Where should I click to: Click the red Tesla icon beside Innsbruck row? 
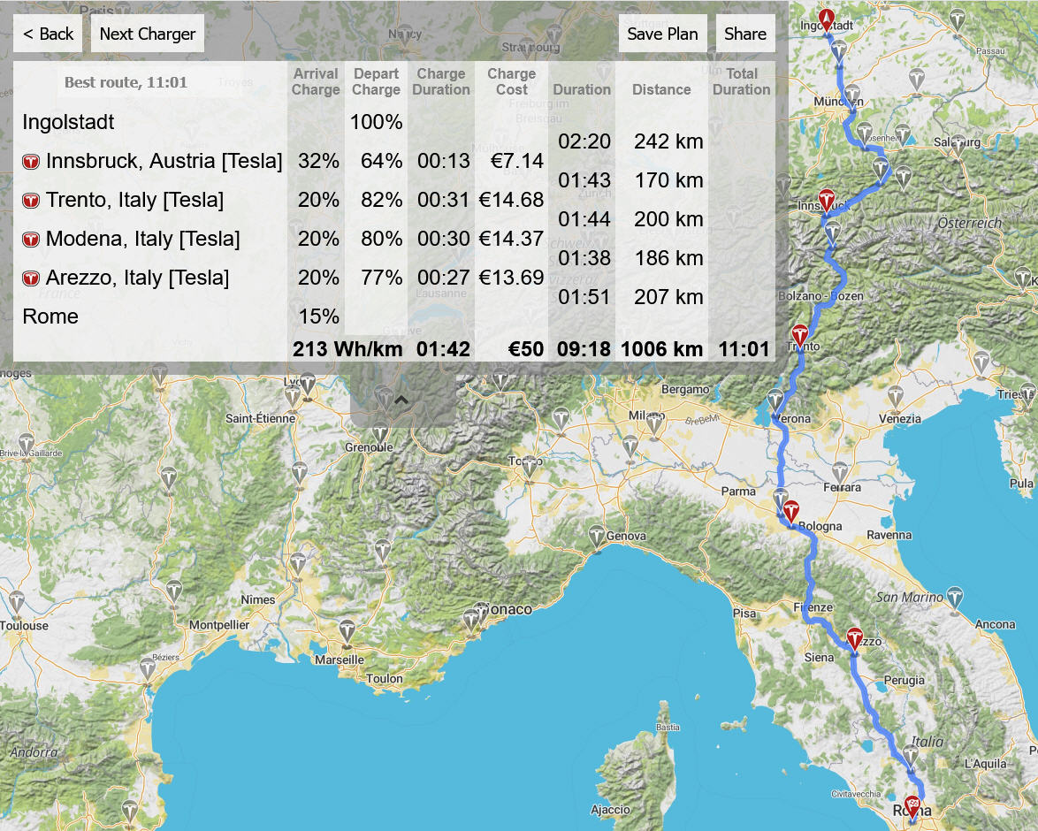coord(31,162)
